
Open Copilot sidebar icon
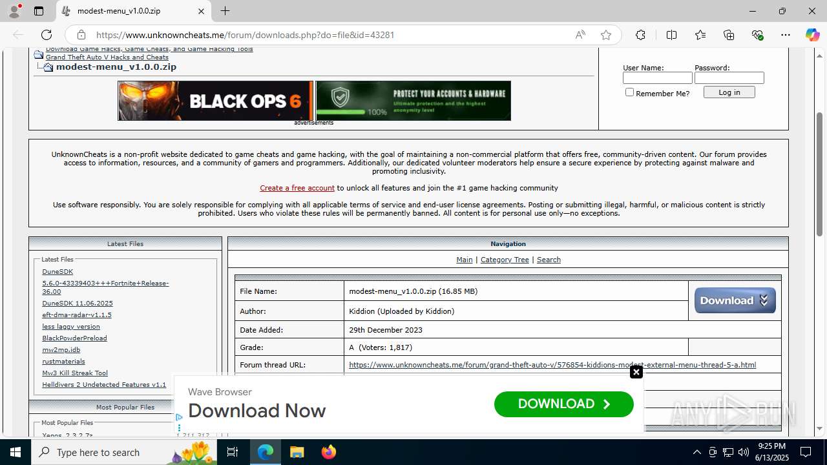tap(812, 35)
